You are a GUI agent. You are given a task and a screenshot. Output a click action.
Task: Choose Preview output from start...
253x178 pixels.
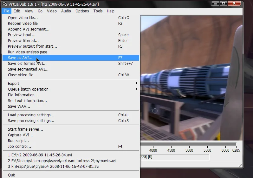tap(71, 46)
